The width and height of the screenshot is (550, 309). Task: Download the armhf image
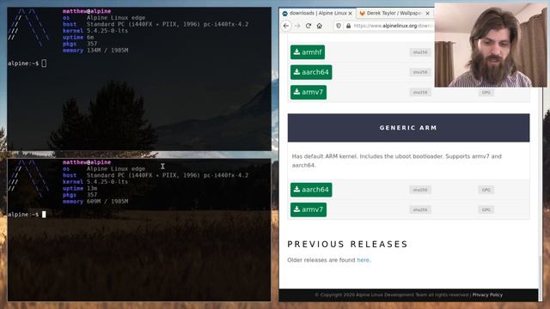coord(308,52)
